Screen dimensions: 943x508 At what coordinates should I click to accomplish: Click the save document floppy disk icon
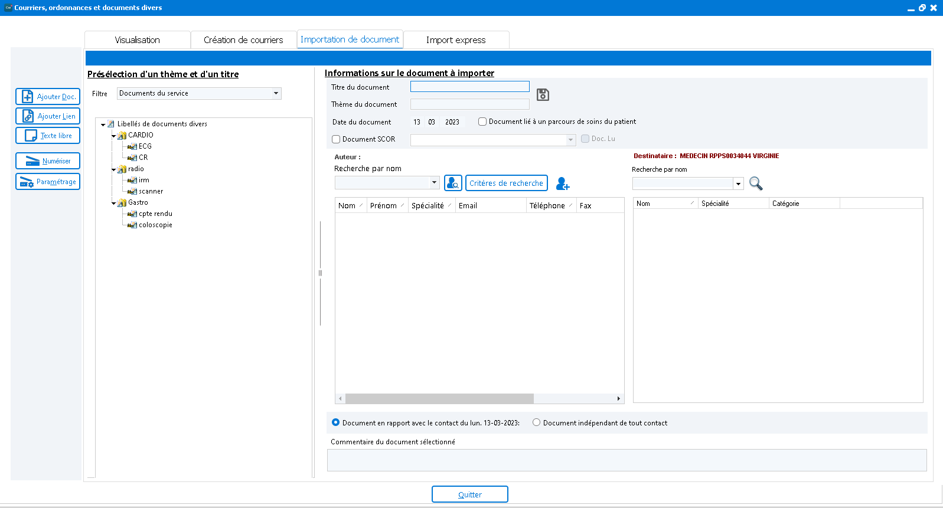pyautogui.click(x=543, y=94)
